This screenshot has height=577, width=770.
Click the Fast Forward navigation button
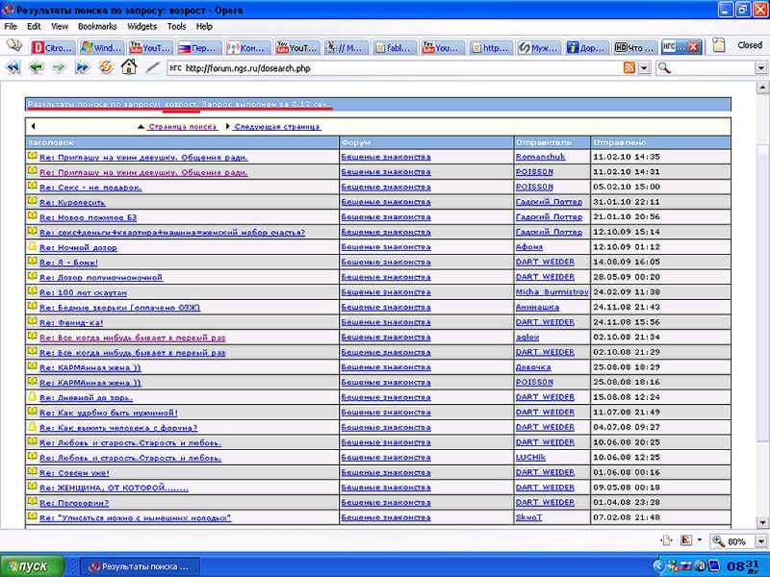point(83,67)
